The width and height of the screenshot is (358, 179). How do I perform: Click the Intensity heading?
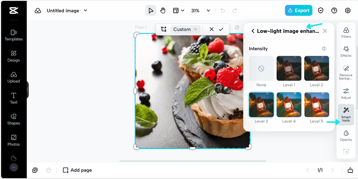tap(258, 49)
